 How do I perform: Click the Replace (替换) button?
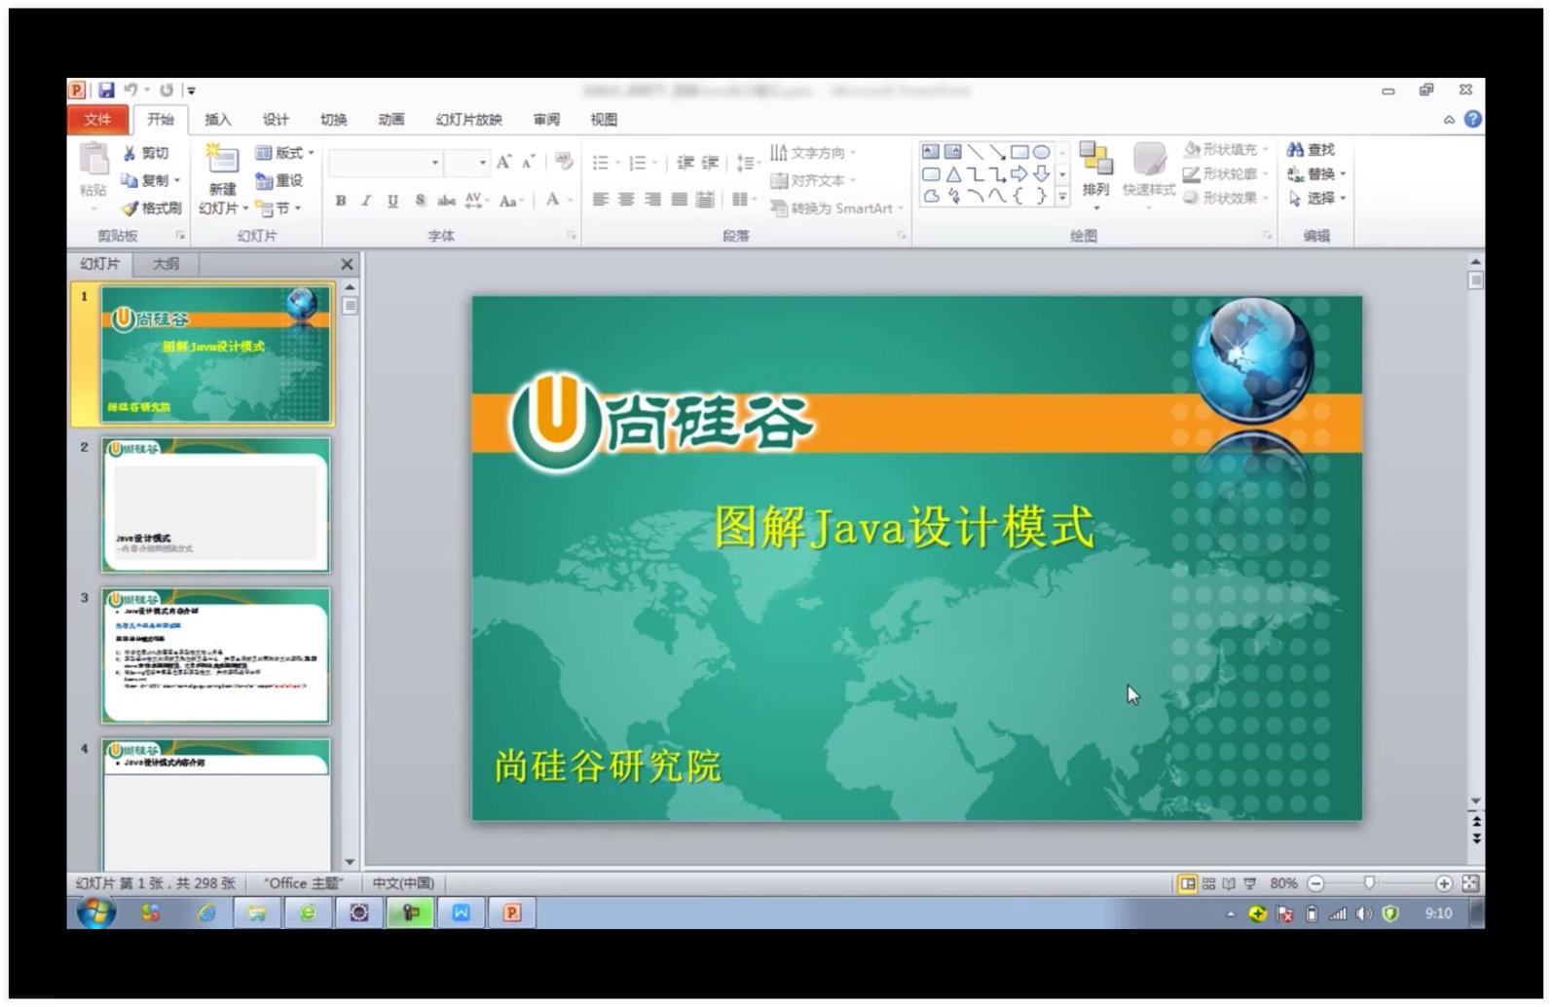pyautogui.click(x=1316, y=173)
